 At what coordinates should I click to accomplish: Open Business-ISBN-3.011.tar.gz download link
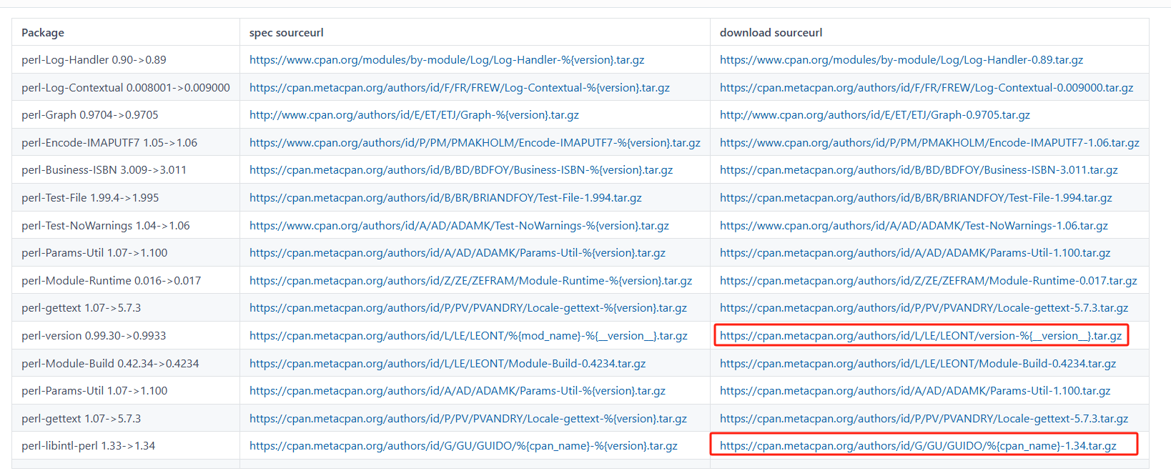918,170
